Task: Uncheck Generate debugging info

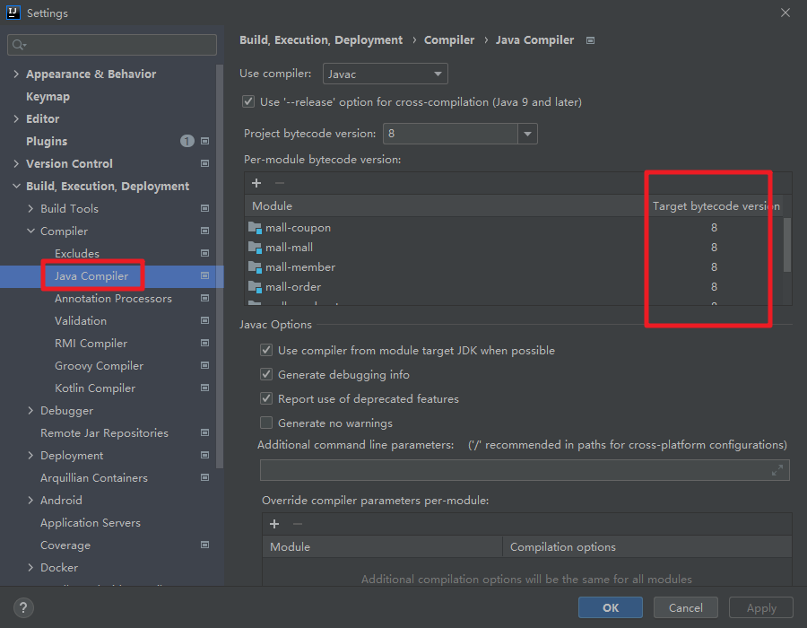Action: [x=266, y=374]
